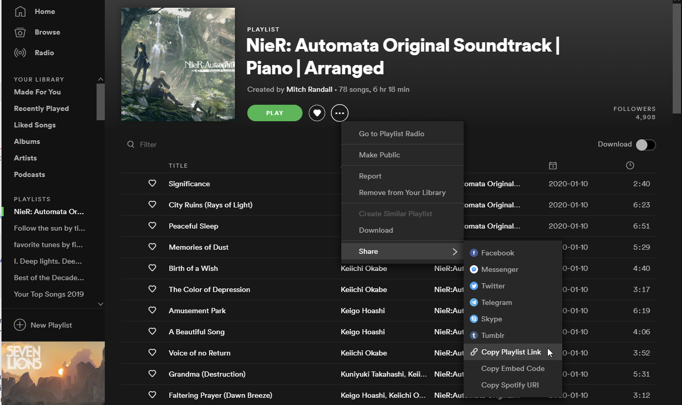Click Copy Playlist Link
This screenshot has height=405, width=682.
(x=513, y=352)
